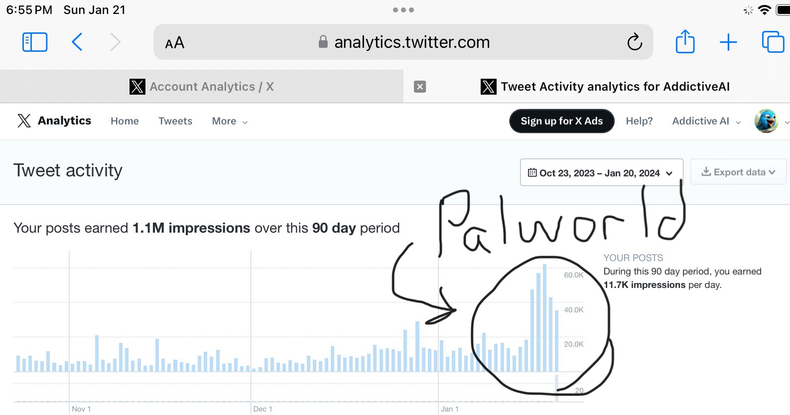The height and width of the screenshot is (415, 790).
Task: Open the Safari sidebar panel icon
Action: 35,42
